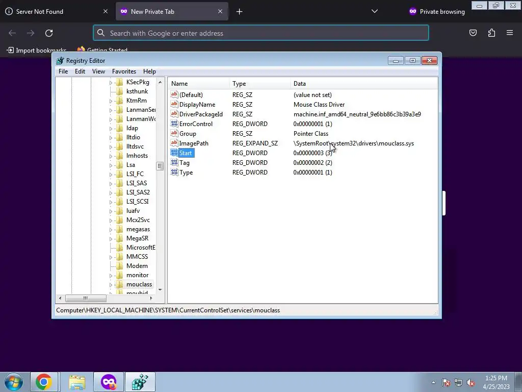This screenshot has height=392, width=522.
Task: Expand the Lsa tree node
Action: (x=111, y=165)
